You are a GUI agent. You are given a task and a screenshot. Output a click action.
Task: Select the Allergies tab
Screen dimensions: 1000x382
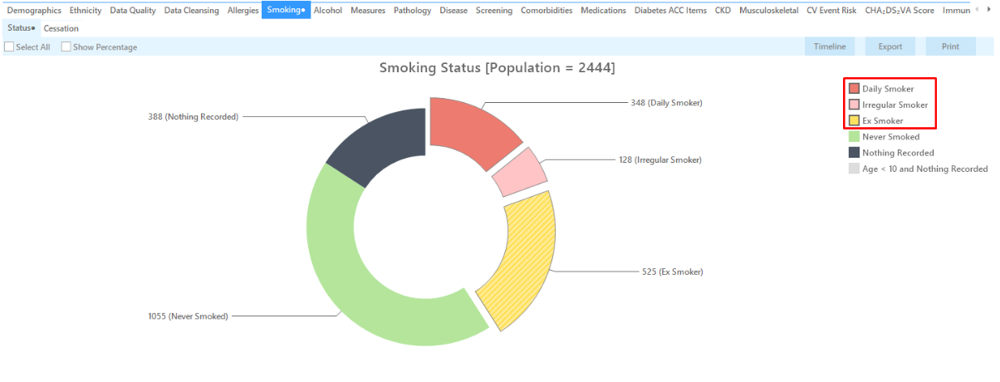pos(243,11)
